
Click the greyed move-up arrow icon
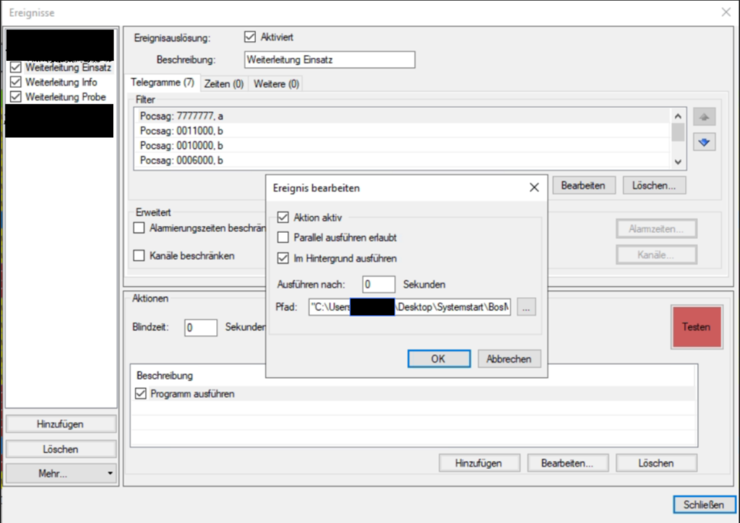(704, 117)
